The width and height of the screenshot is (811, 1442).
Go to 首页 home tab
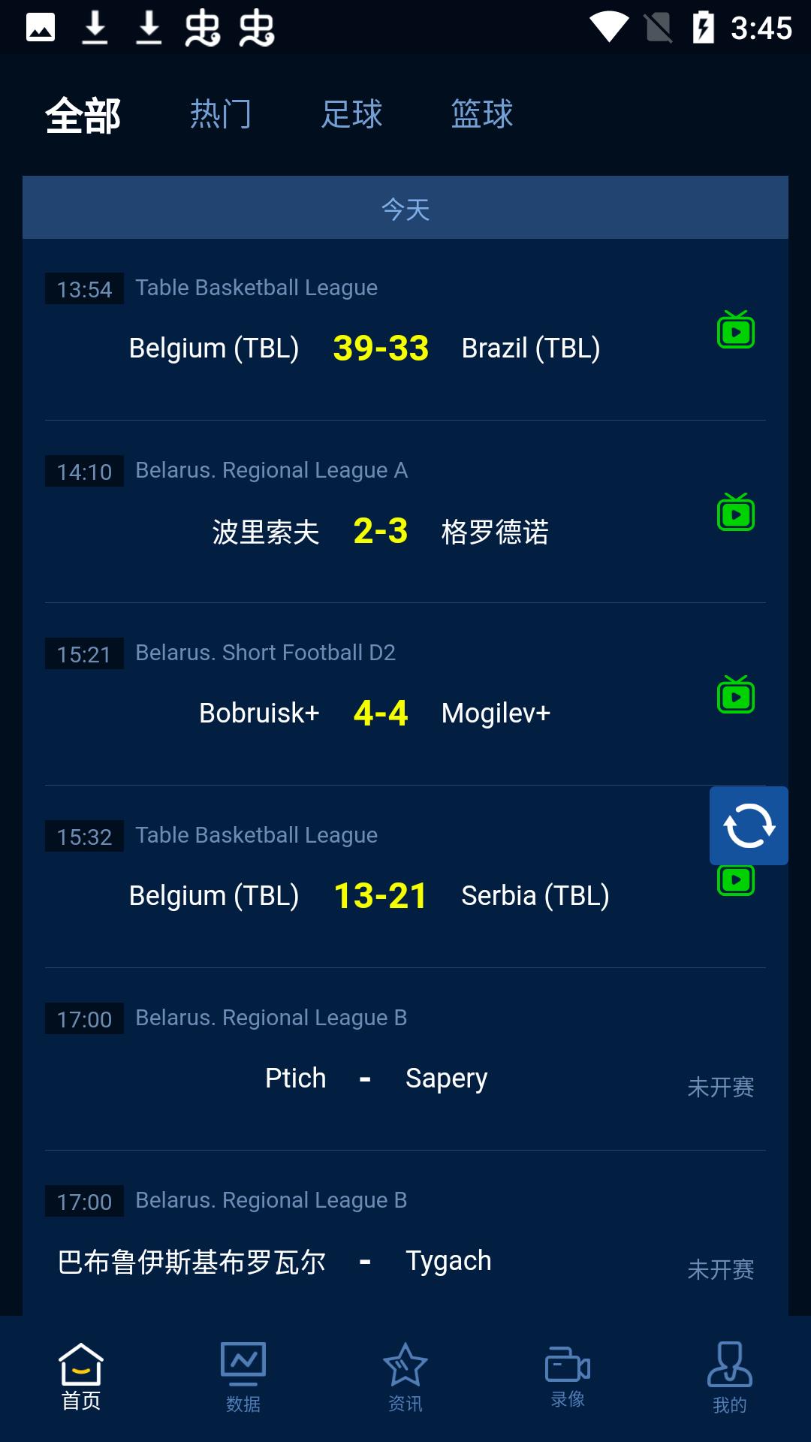(x=81, y=1377)
